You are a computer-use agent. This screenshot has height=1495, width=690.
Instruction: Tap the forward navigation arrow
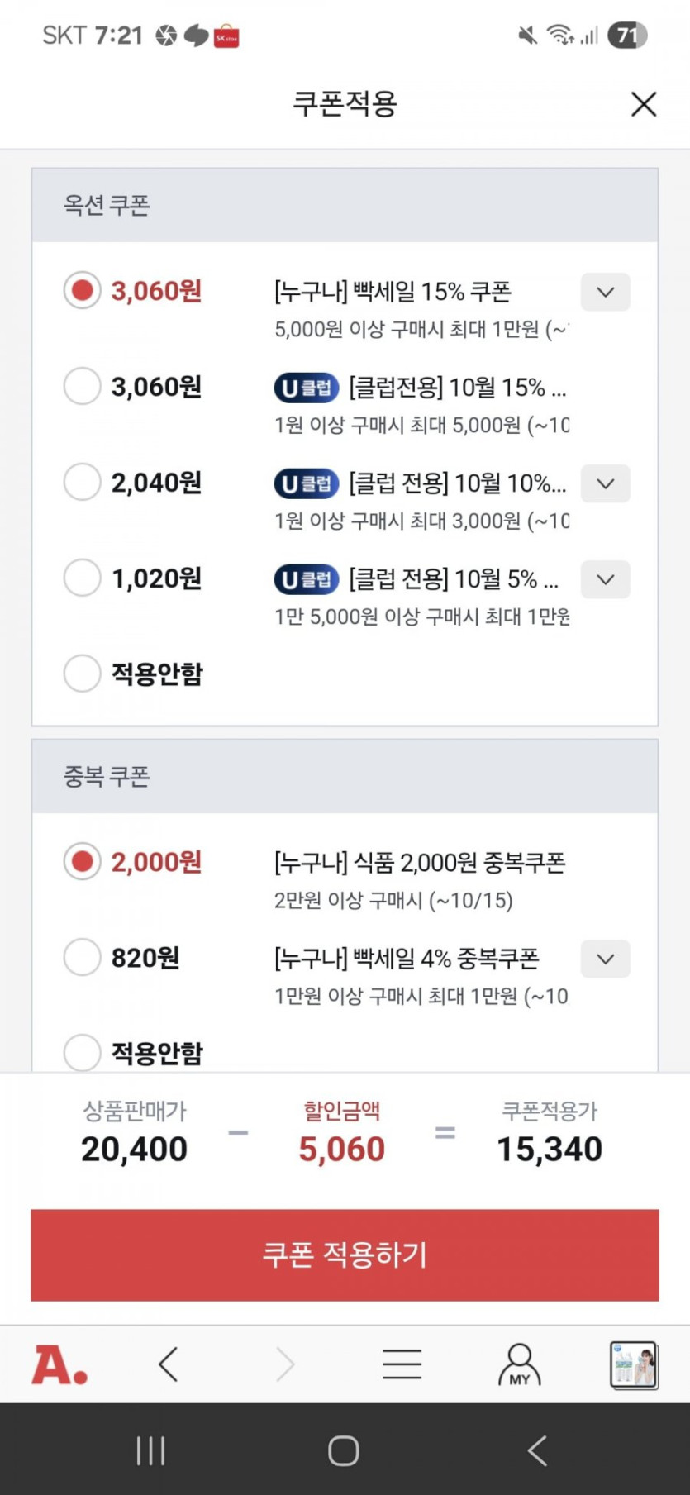[285, 1364]
